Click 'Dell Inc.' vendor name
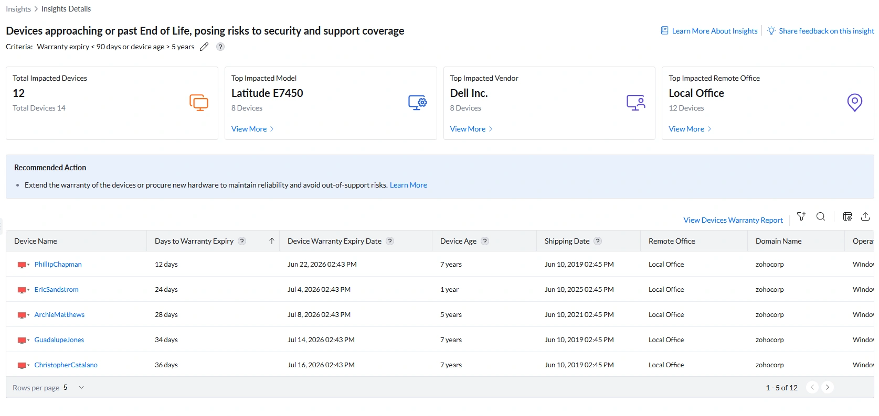 pos(469,93)
